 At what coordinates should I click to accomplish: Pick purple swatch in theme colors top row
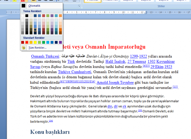pos(52,16)
